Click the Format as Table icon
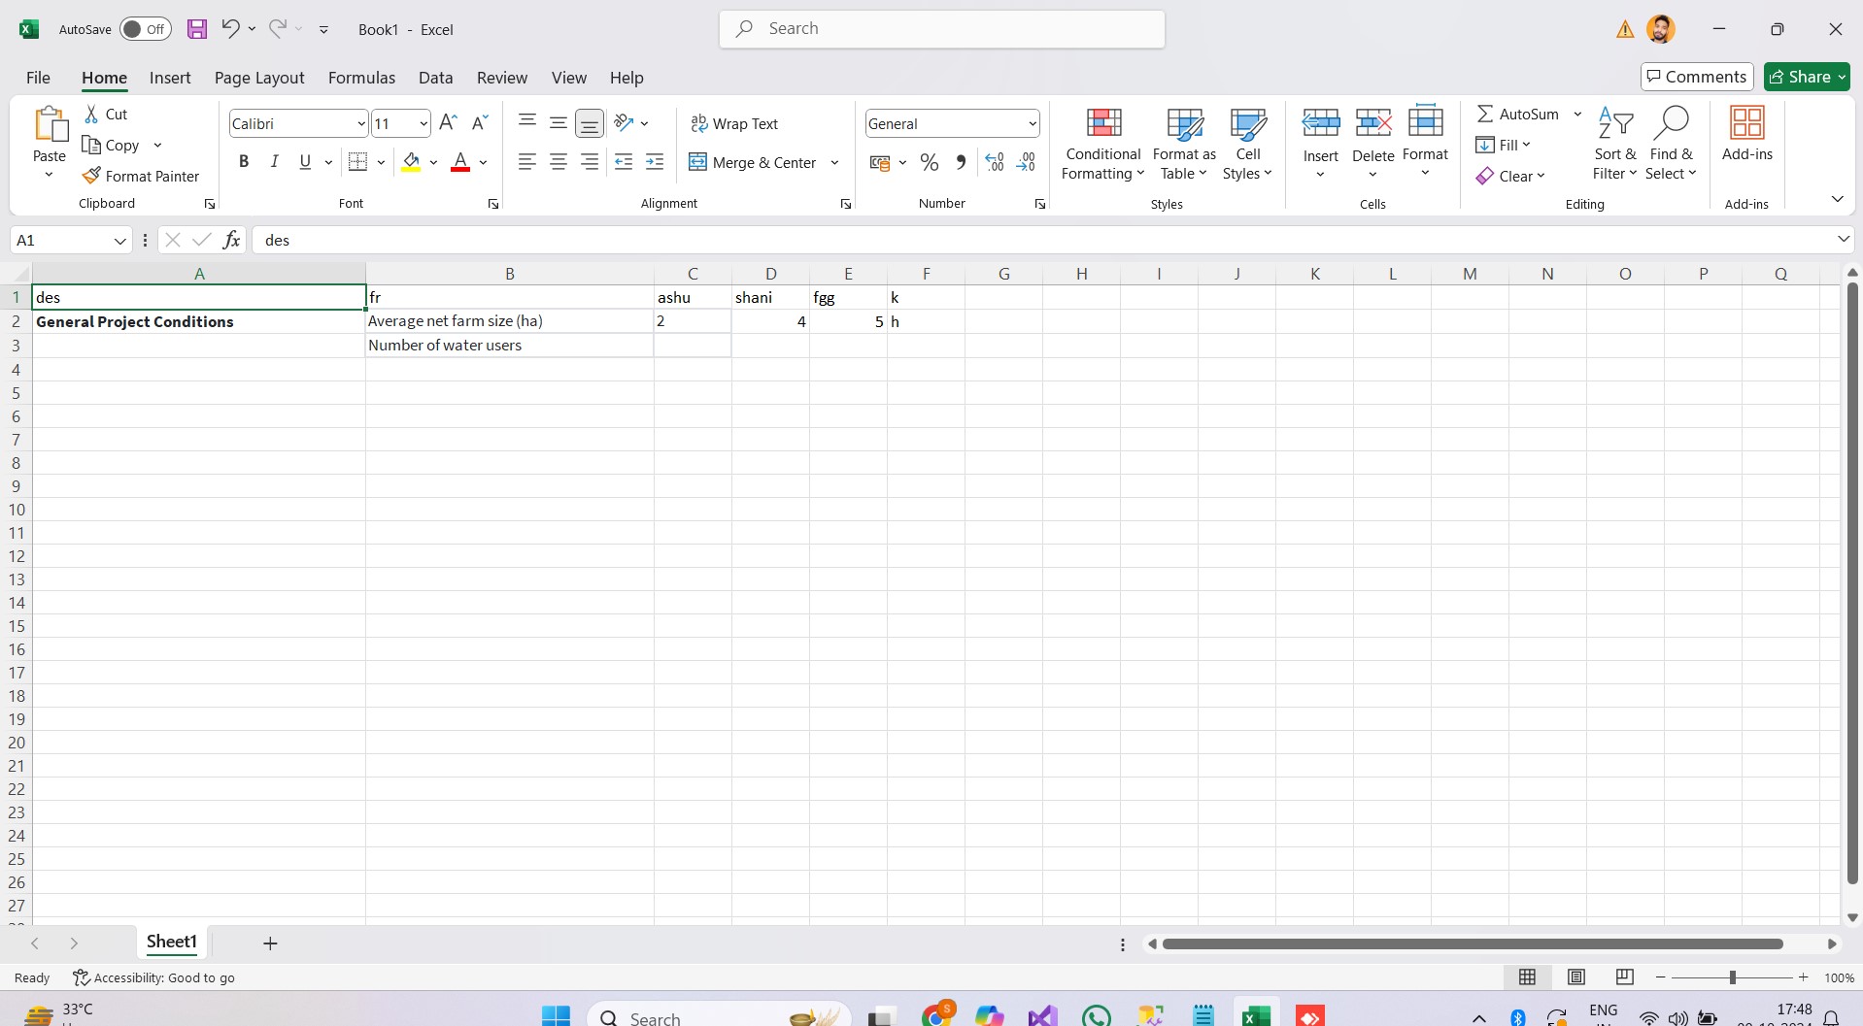 [1183, 144]
